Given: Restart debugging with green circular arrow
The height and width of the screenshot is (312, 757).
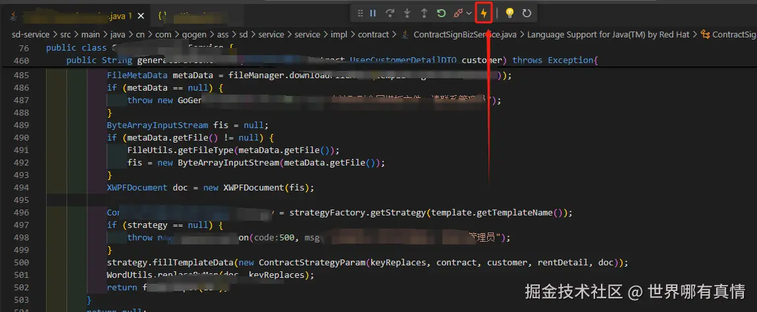Looking at the screenshot, I should (x=441, y=14).
